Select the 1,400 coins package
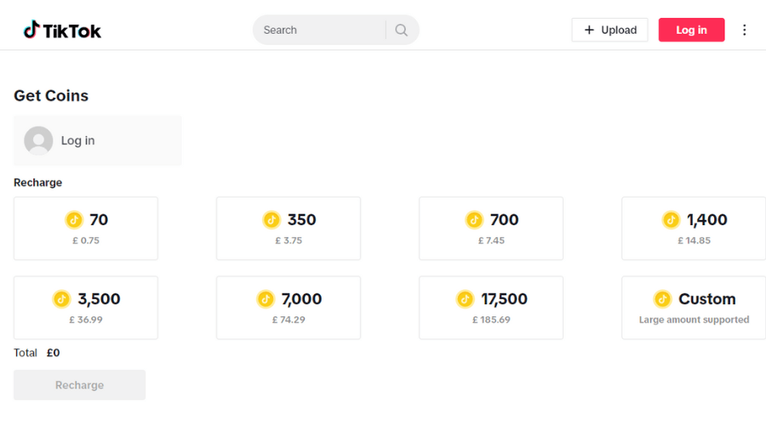766x425 pixels. (694, 228)
